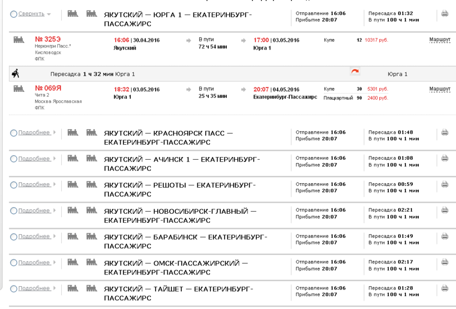
Task: Click departure time 18:32 from Юрга 1
Action: tap(121, 89)
